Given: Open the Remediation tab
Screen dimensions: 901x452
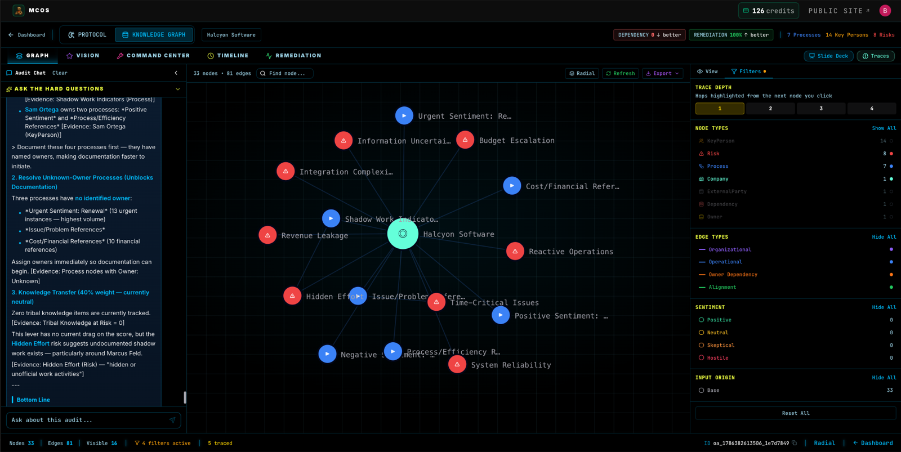Looking at the screenshot, I should (x=293, y=56).
